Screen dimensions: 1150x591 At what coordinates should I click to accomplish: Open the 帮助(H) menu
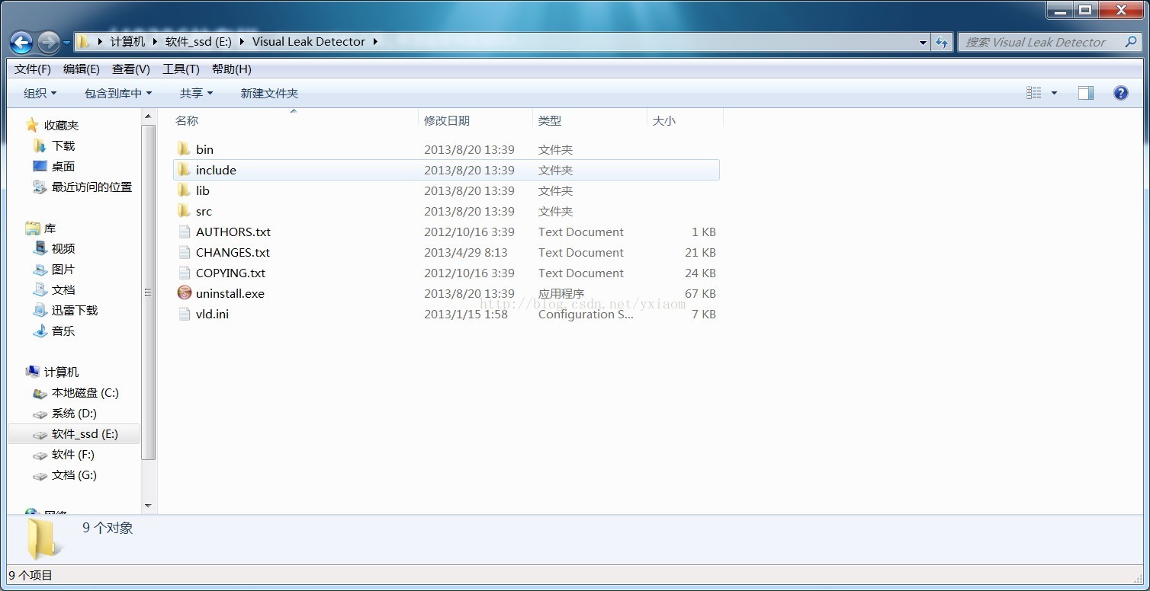pyautogui.click(x=232, y=69)
